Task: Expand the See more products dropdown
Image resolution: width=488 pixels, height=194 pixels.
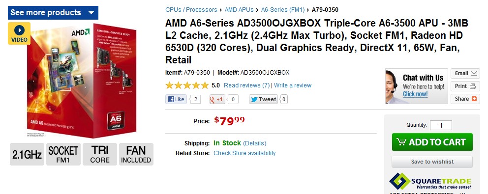Action: point(53,13)
